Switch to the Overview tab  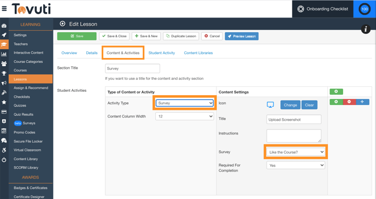(69, 52)
